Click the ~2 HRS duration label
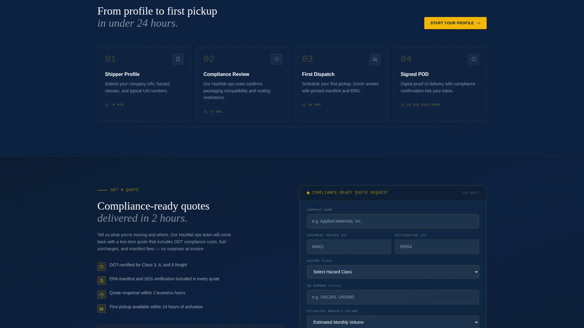 (216, 112)
